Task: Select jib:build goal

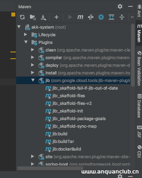Action: pyautogui.click(x=73, y=134)
